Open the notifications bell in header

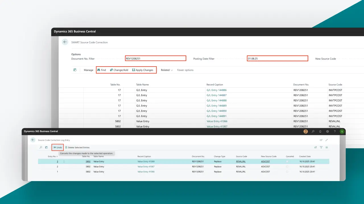(320, 131)
